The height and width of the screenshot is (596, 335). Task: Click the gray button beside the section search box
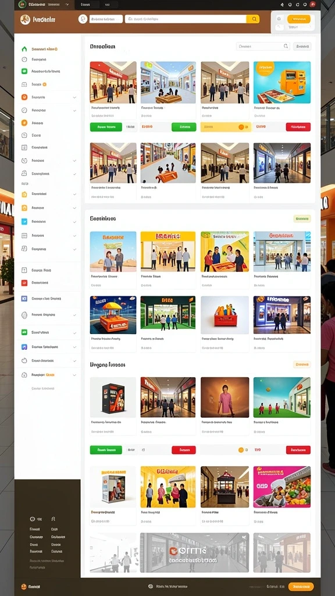coord(302,47)
